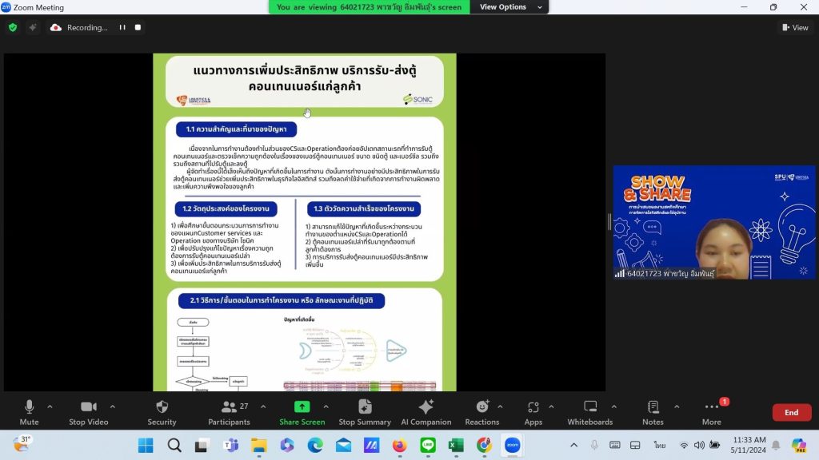Expand audio options arrow beside Mute
The height and width of the screenshot is (460, 819).
coord(50,406)
